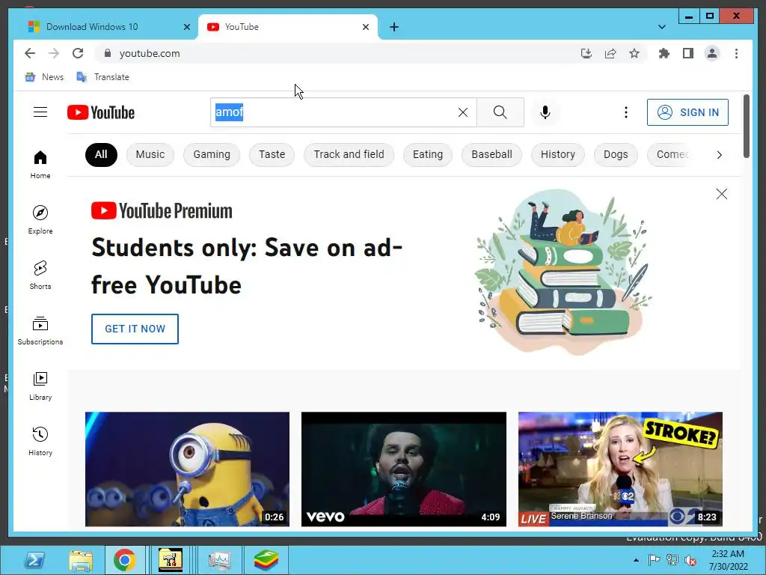Filter by Baseball chip

point(491,154)
